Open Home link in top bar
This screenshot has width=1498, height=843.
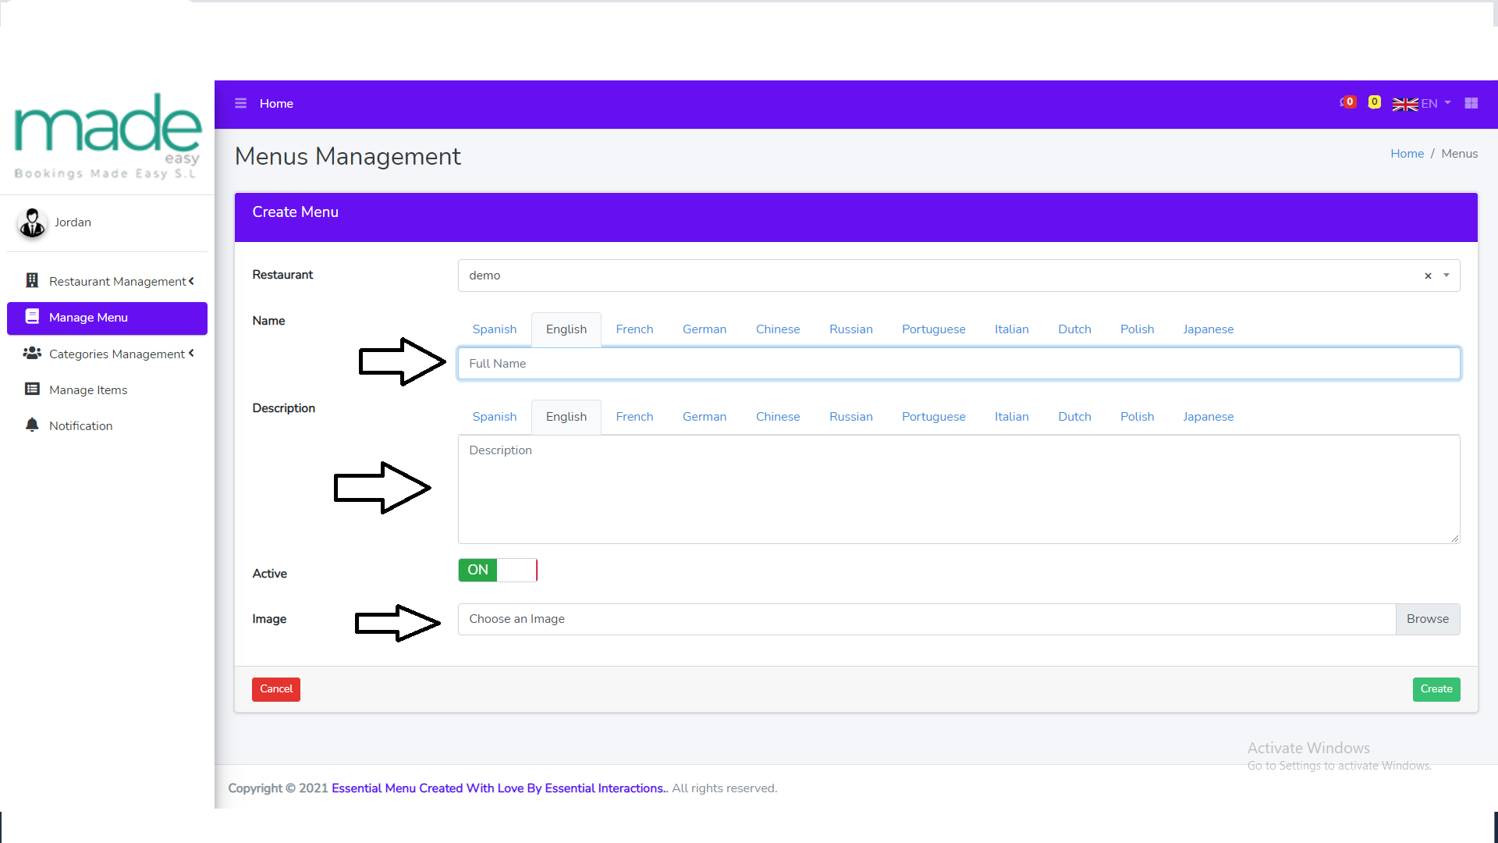click(276, 103)
